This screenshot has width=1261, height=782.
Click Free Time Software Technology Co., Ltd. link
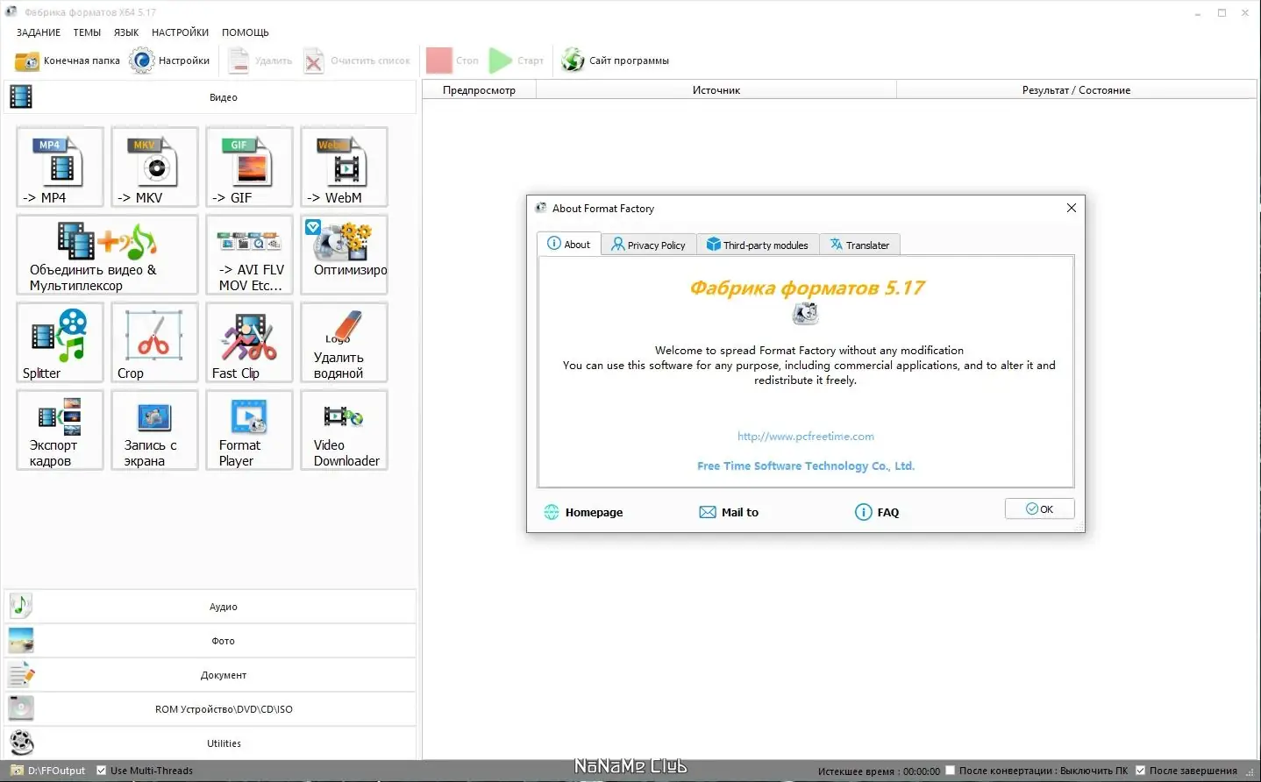coord(806,466)
